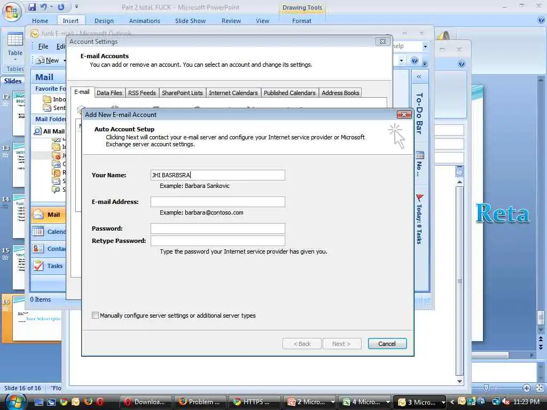The height and width of the screenshot is (410, 547).
Task: Click the Redo icon in quick access toolbar
Action: pos(61,7)
